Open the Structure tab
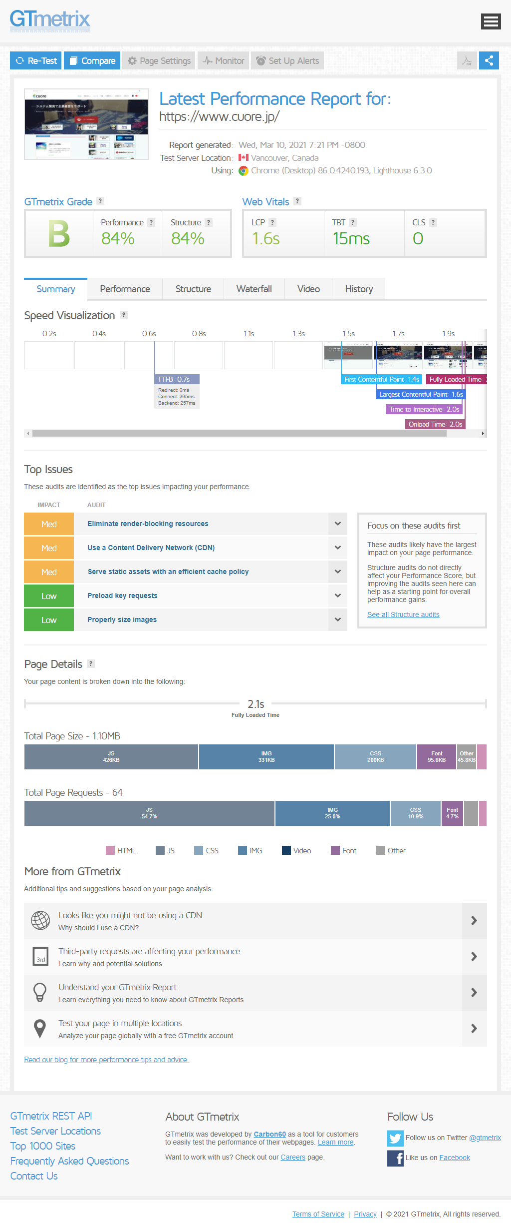This screenshot has height=1228, width=511. tap(193, 289)
